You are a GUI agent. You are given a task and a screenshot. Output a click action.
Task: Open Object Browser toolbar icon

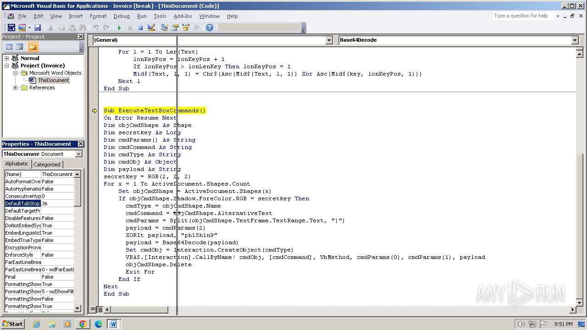pos(186,28)
